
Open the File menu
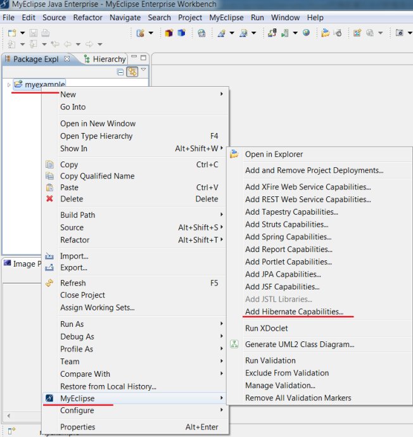(x=8, y=18)
